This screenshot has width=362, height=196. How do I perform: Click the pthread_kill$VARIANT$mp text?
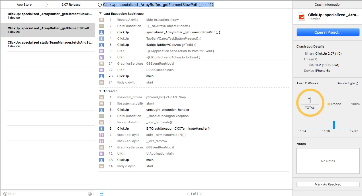click(x=166, y=97)
